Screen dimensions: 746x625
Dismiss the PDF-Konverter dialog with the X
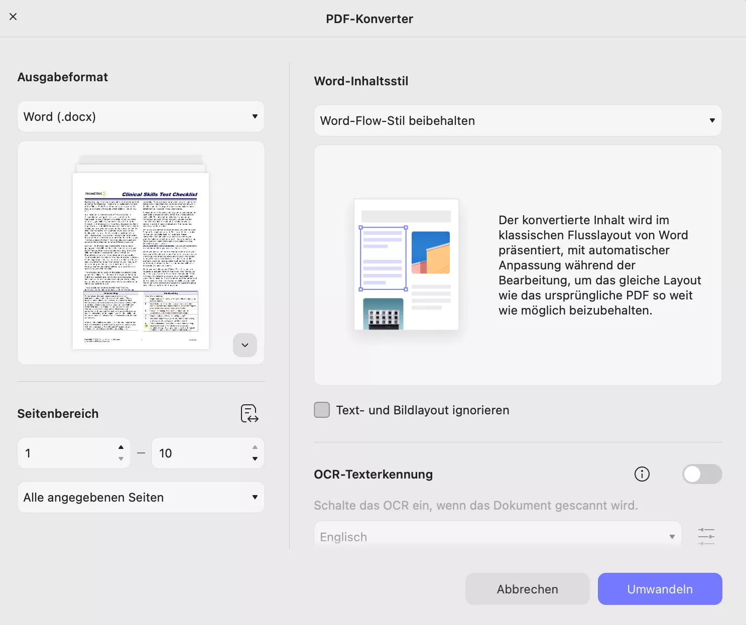click(x=13, y=17)
